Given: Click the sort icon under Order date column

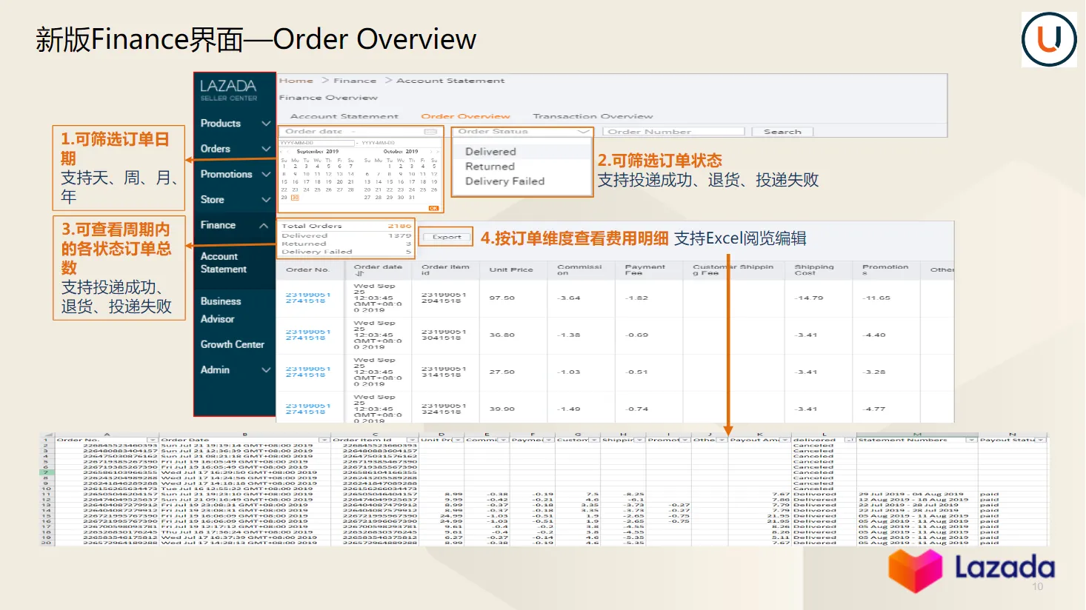Looking at the screenshot, I should [360, 274].
